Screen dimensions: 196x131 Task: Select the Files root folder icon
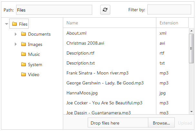(x=15, y=24)
